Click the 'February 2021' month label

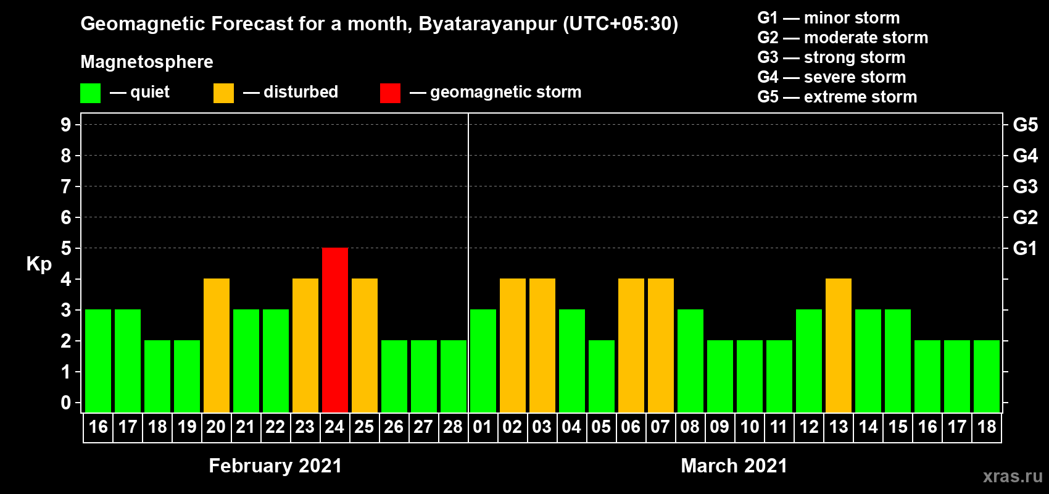(x=275, y=466)
